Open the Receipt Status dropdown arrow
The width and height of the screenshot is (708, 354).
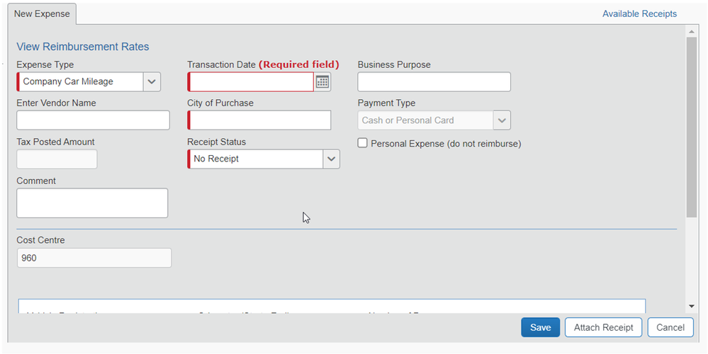[x=331, y=159]
